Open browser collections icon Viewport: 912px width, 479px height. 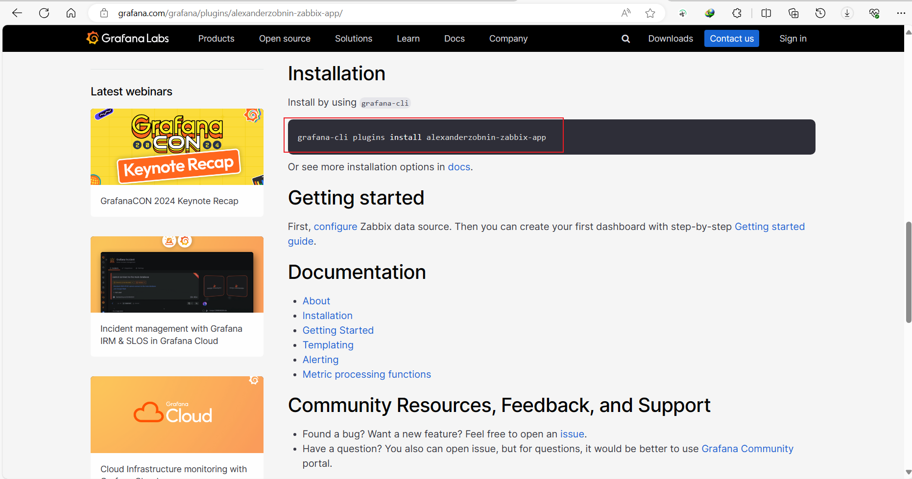click(793, 13)
